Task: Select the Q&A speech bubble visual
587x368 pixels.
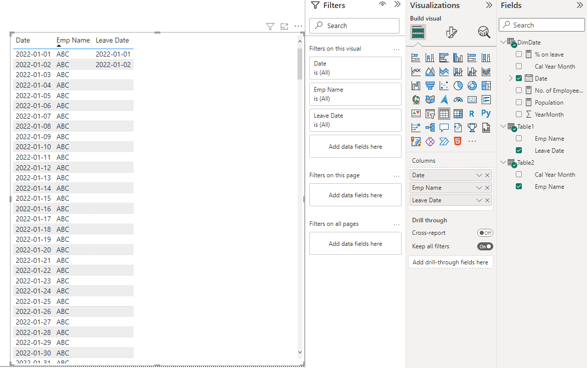Action: [444, 128]
